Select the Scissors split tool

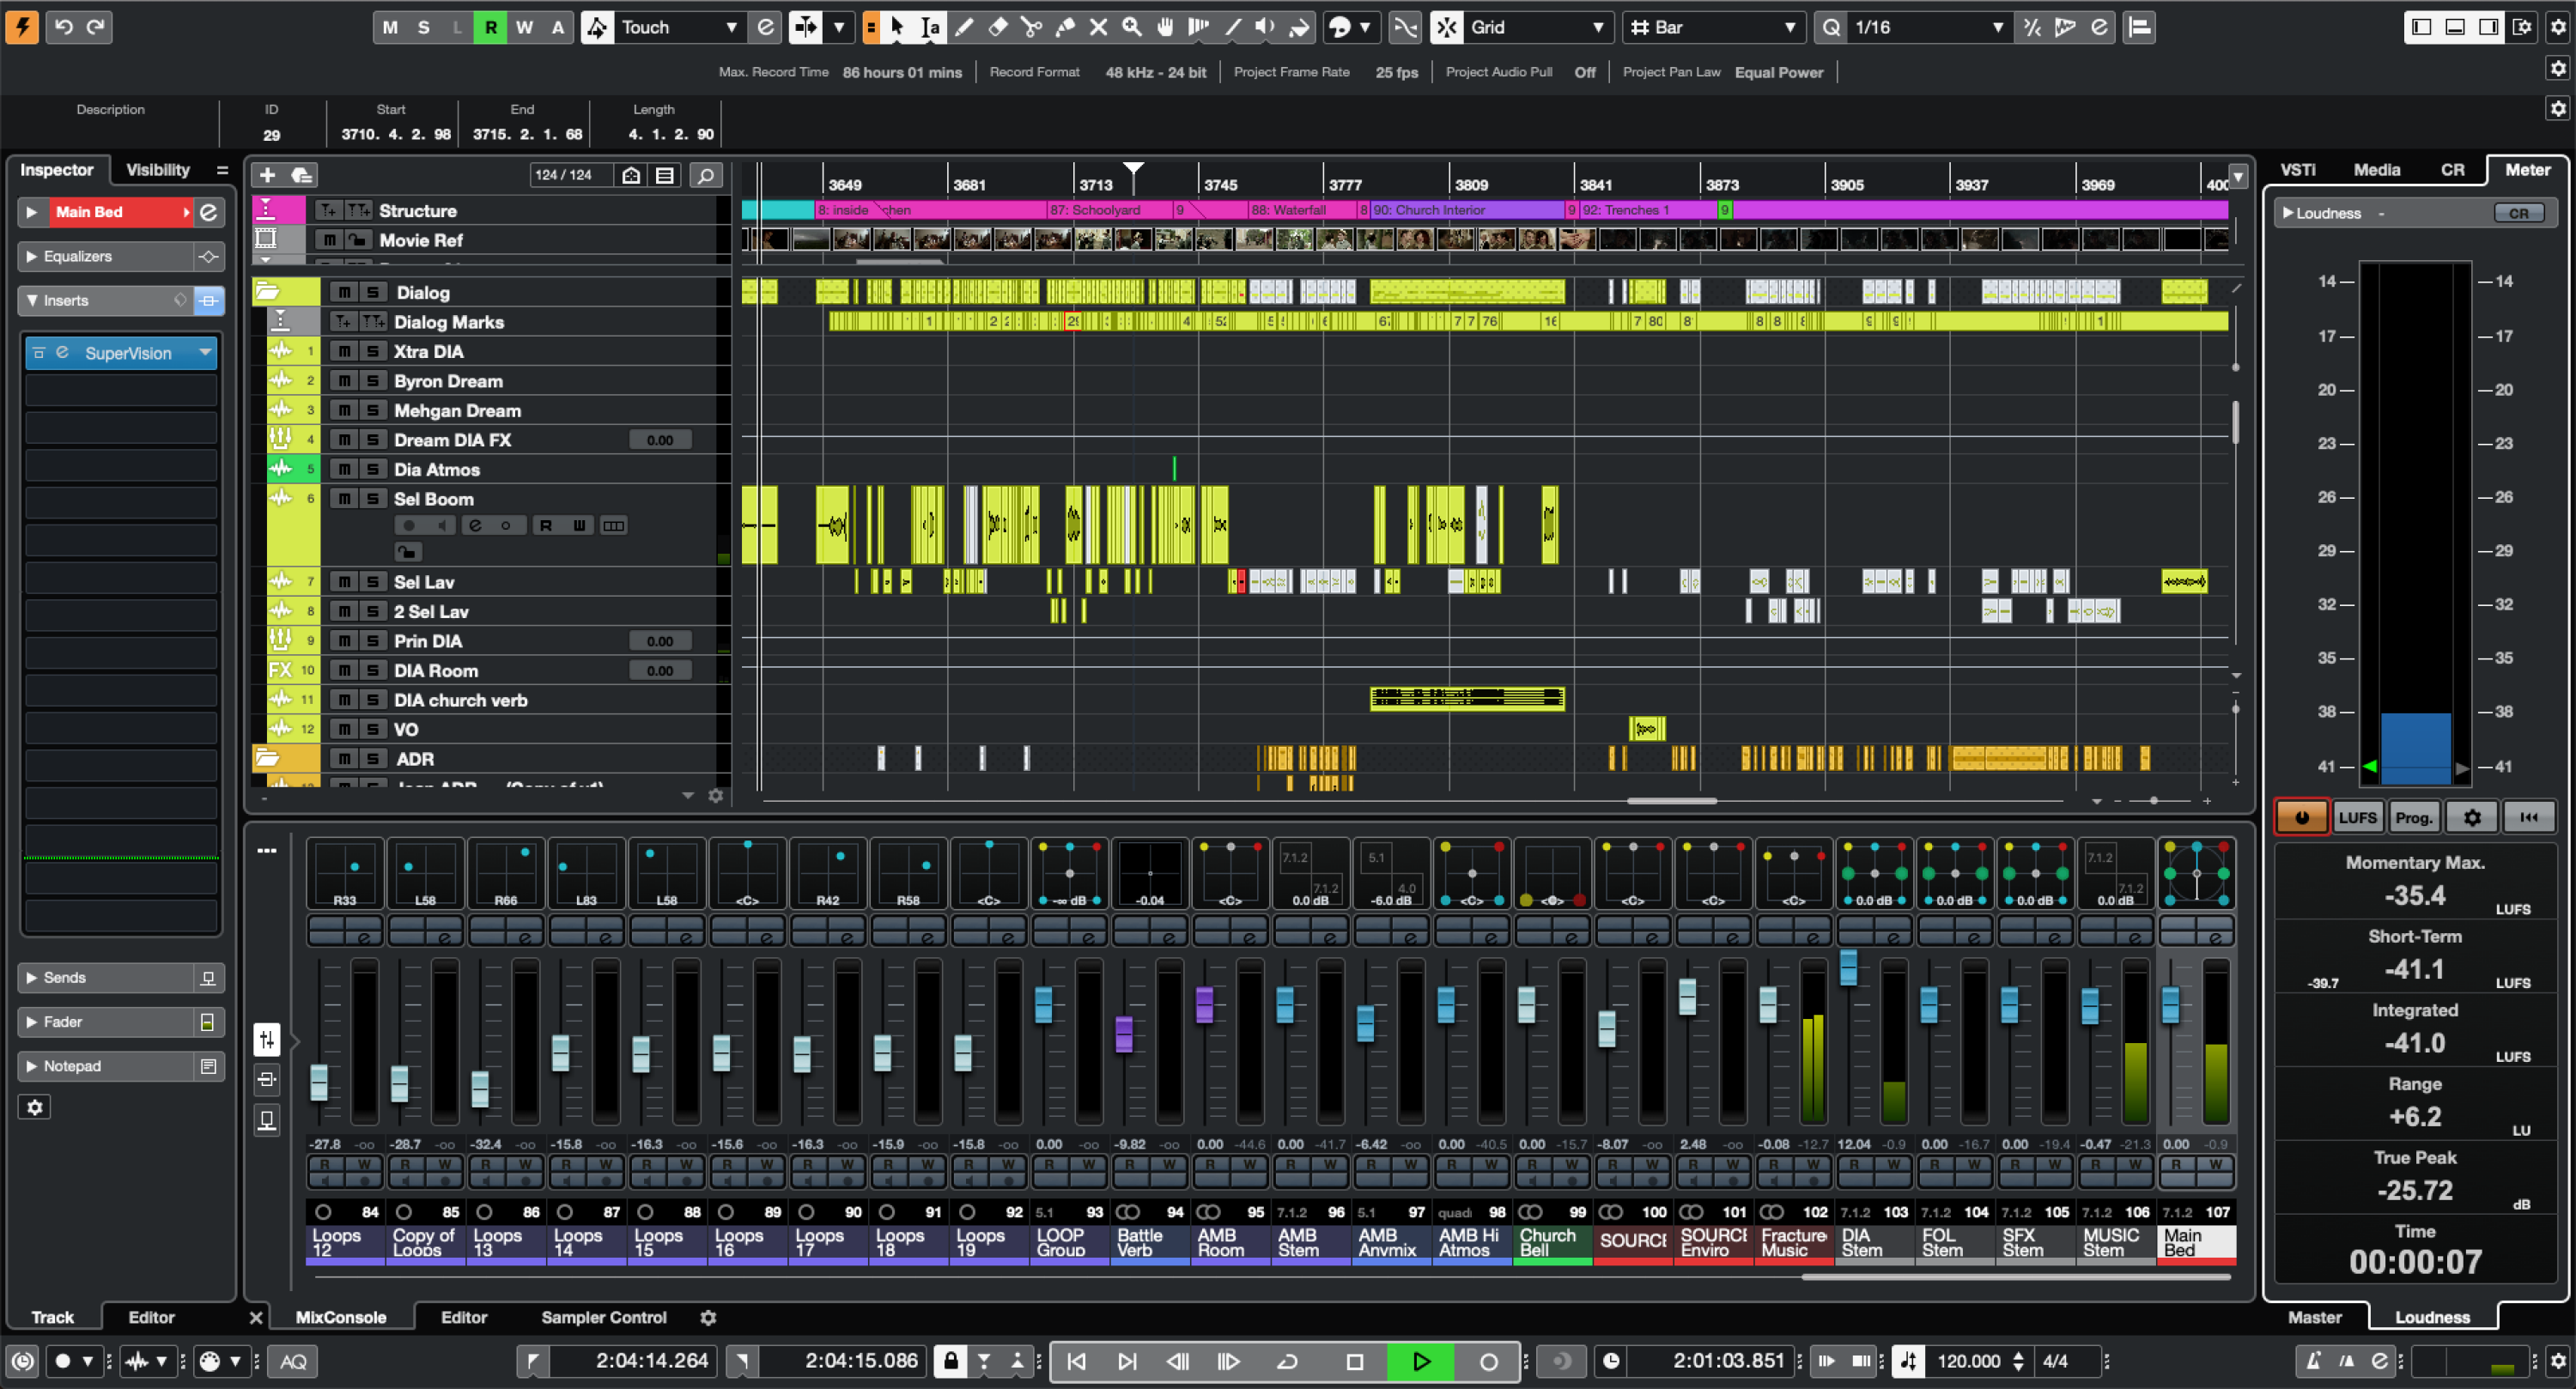pos(1031,27)
